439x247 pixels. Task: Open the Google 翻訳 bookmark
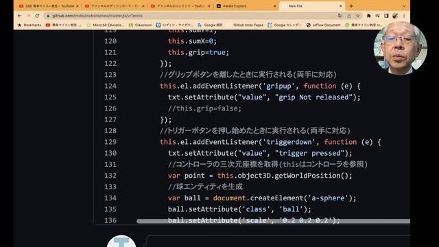coord(210,25)
